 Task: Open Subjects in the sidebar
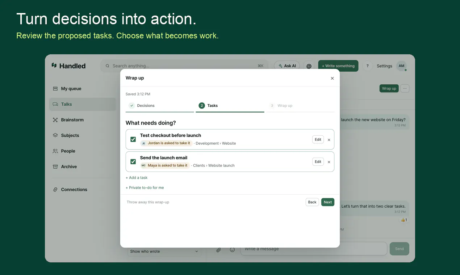pyautogui.click(x=82, y=135)
